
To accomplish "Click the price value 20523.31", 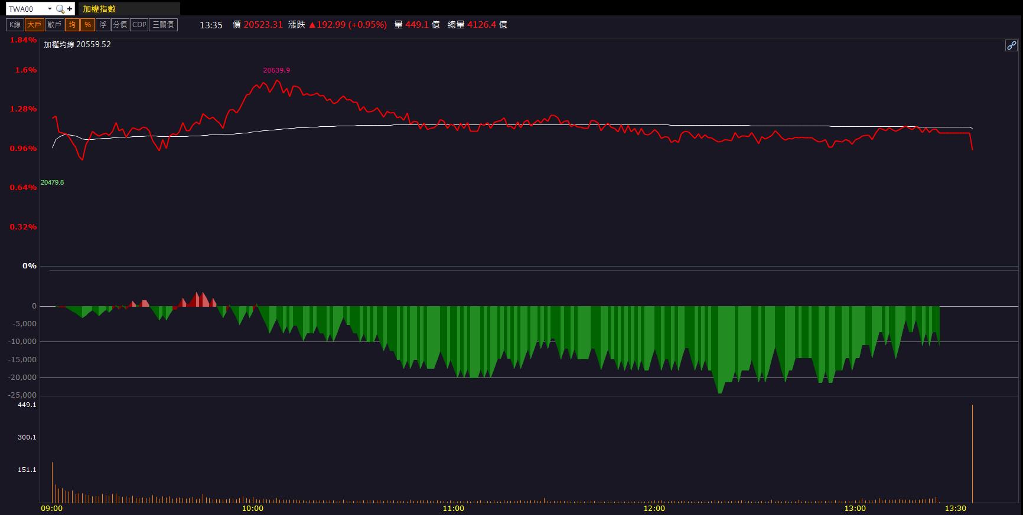I will [263, 25].
